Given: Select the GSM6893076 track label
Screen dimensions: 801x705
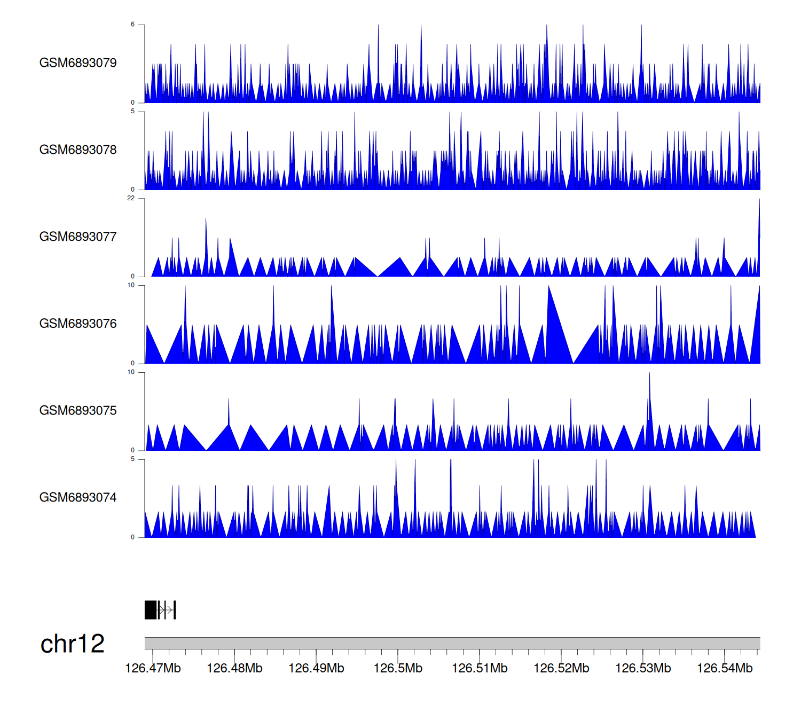Looking at the screenshot, I should point(78,324).
